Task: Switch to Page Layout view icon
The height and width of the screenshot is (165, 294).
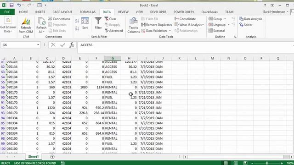Action: pyautogui.click(x=236, y=163)
